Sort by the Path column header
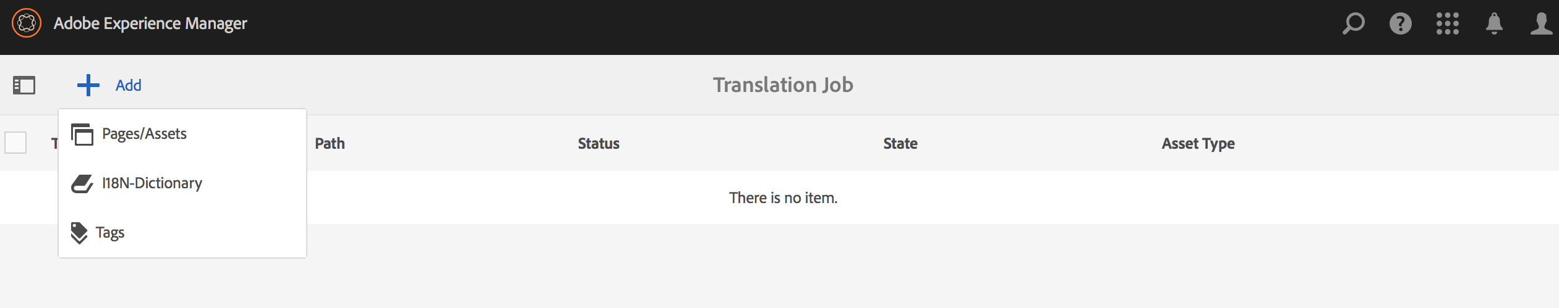The height and width of the screenshot is (308, 1559). 330,144
